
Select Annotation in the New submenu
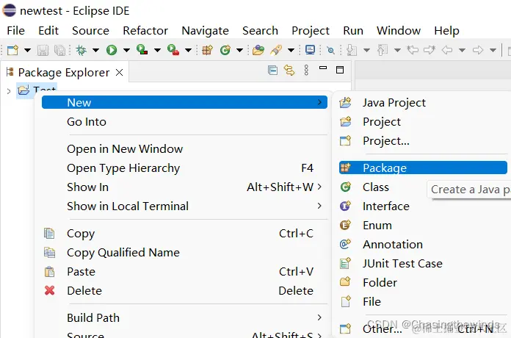coord(423,245)
